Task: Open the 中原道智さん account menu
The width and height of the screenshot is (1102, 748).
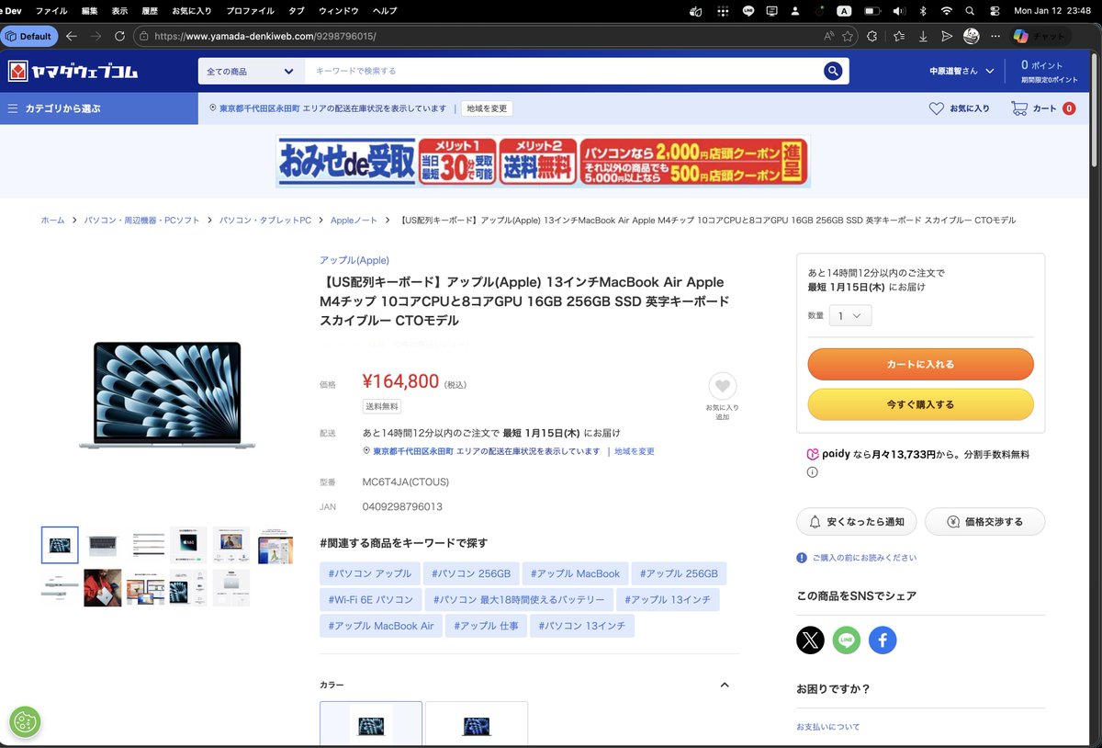Action: (x=960, y=71)
